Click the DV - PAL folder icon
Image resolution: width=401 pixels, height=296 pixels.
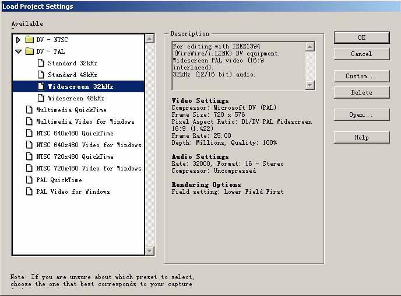point(29,51)
